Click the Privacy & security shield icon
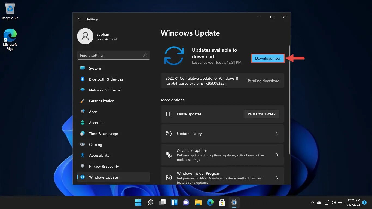Viewport: 372px width, 209px height. (x=82, y=166)
